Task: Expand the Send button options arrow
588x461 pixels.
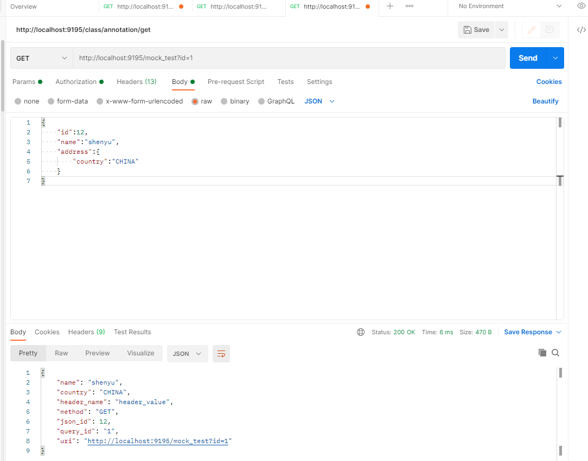Action: (x=555, y=58)
